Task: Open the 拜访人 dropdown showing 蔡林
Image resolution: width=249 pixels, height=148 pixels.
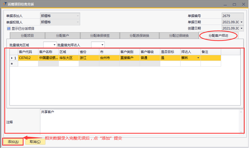Action: click(198, 58)
